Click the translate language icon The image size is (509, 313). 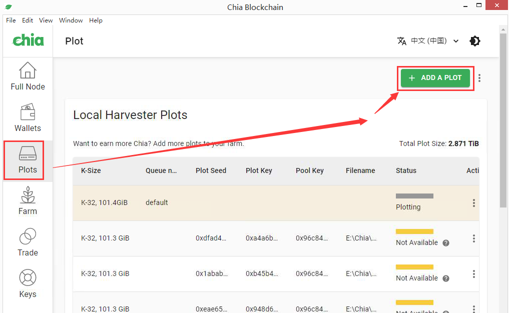pyautogui.click(x=401, y=41)
